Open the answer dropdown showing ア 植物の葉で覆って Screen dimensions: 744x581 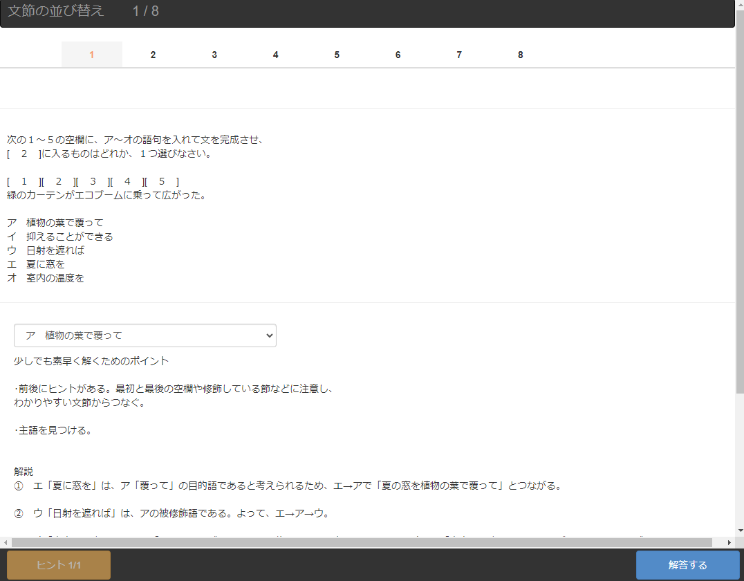click(145, 335)
